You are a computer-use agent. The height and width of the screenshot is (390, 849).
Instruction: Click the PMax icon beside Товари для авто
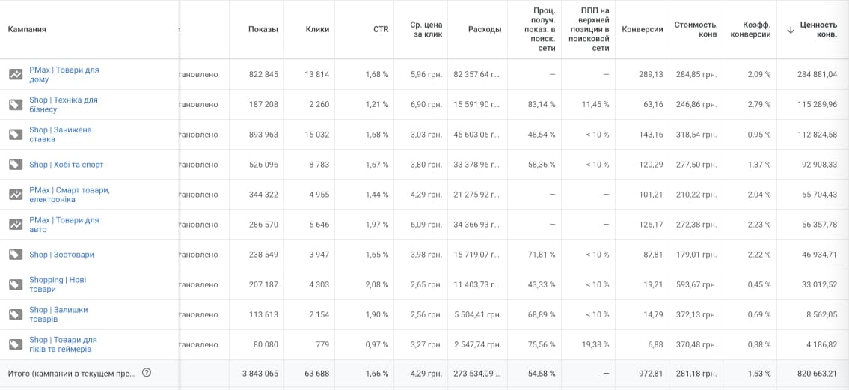pyautogui.click(x=15, y=225)
